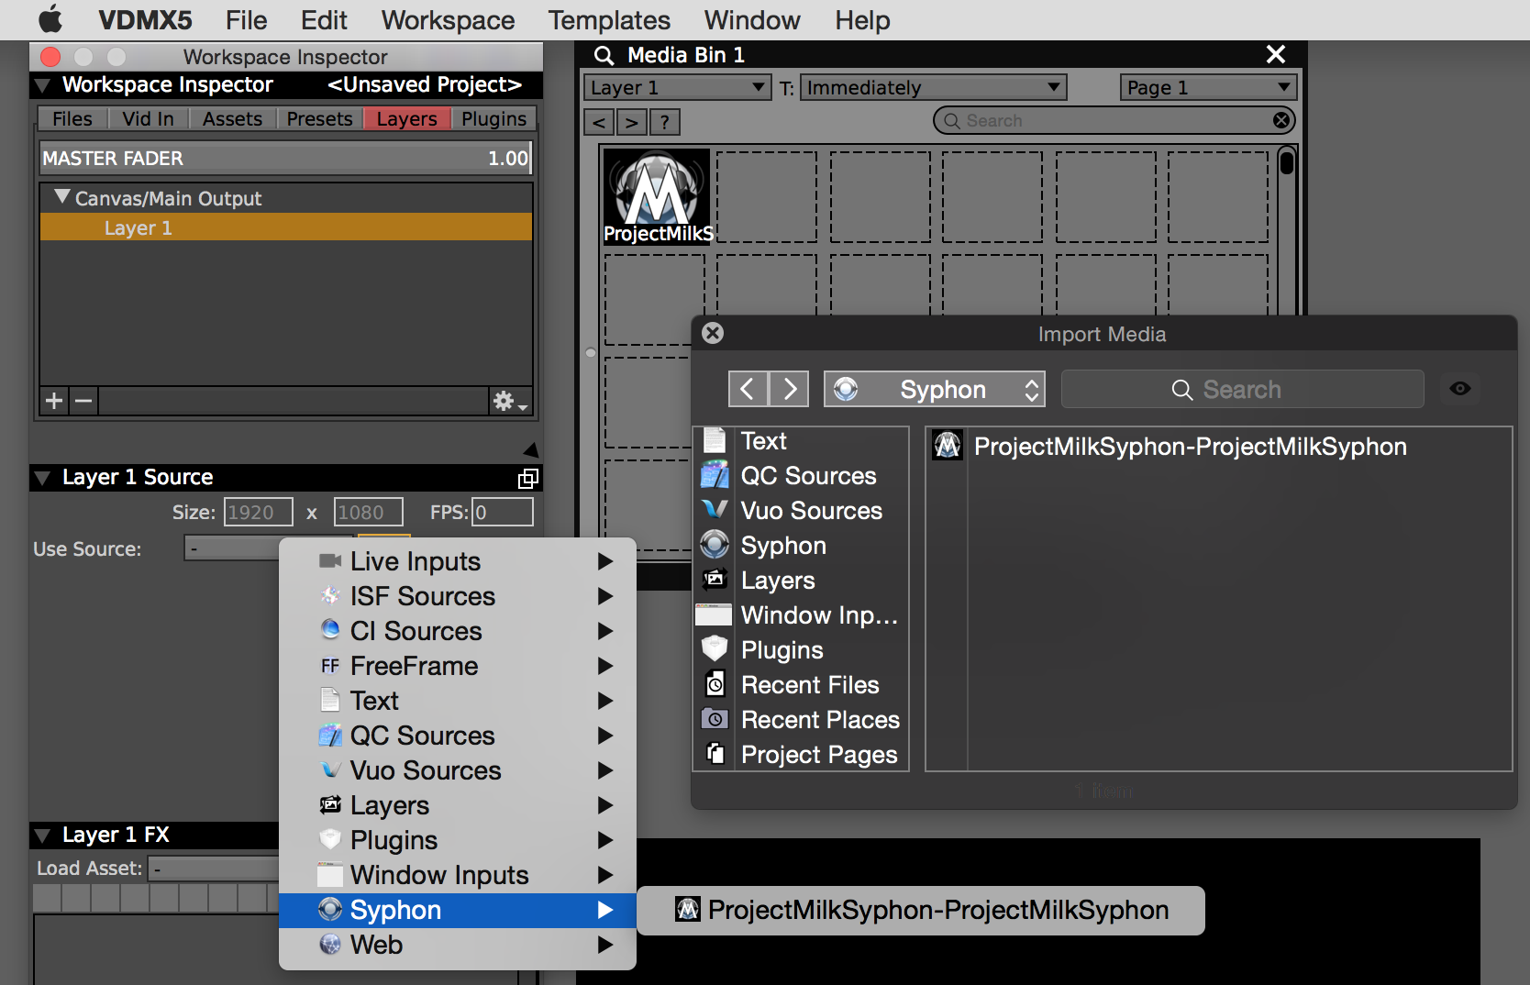The height and width of the screenshot is (985, 1530).
Task: Select Vuo Sources in Import Media sidebar
Action: point(801,511)
